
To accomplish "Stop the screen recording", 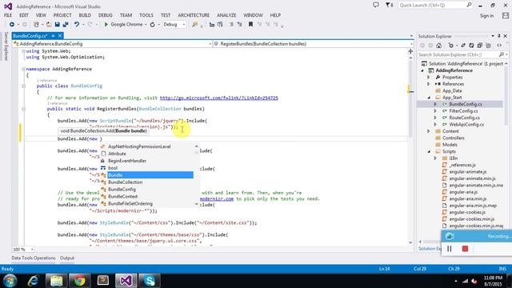I will click(x=465, y=249).
